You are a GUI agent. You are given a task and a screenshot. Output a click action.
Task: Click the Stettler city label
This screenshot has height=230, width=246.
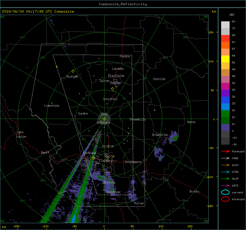coord(159,79)
